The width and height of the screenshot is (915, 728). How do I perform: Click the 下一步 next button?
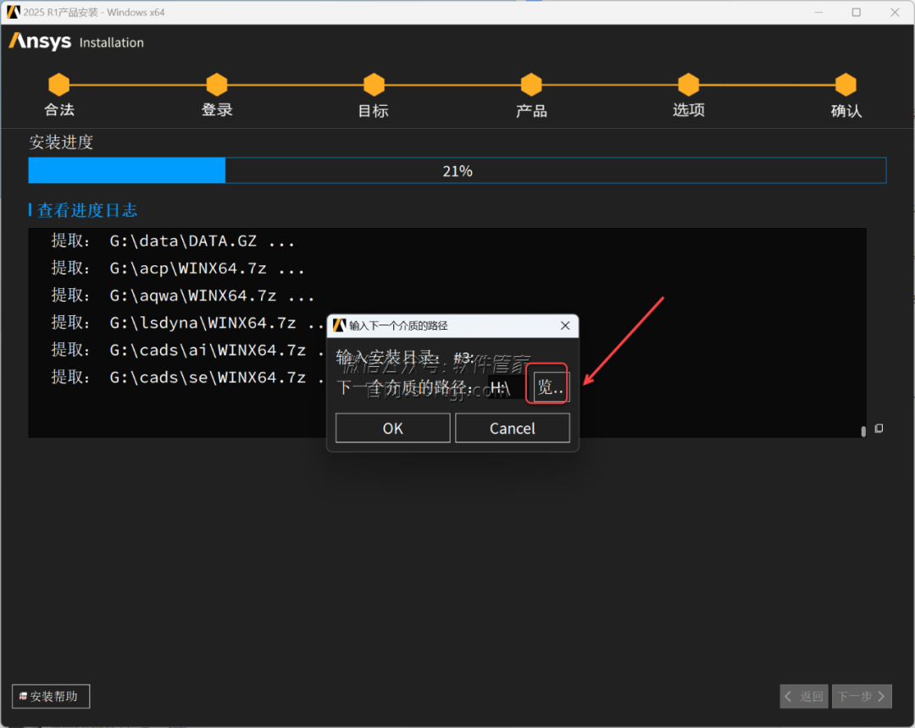coord(862,696)
